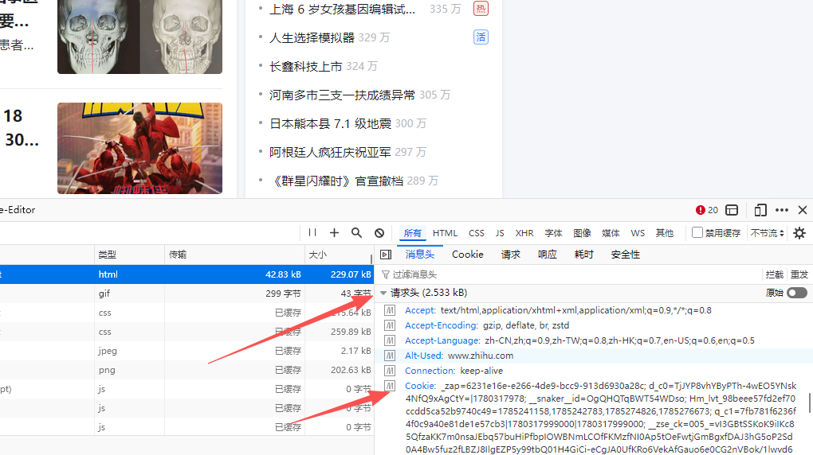Filter requests by CSS
The width and height of the screenshot is (813, 455).
click(x=477, y=233)
